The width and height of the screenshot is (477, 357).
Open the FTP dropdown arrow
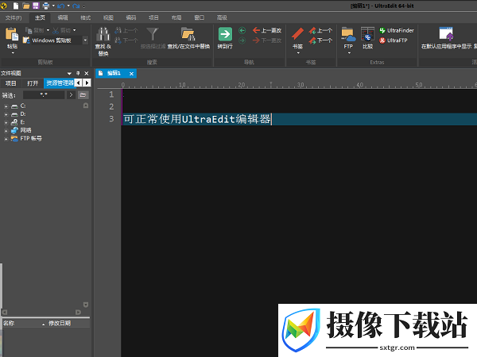tap(349, 53)
